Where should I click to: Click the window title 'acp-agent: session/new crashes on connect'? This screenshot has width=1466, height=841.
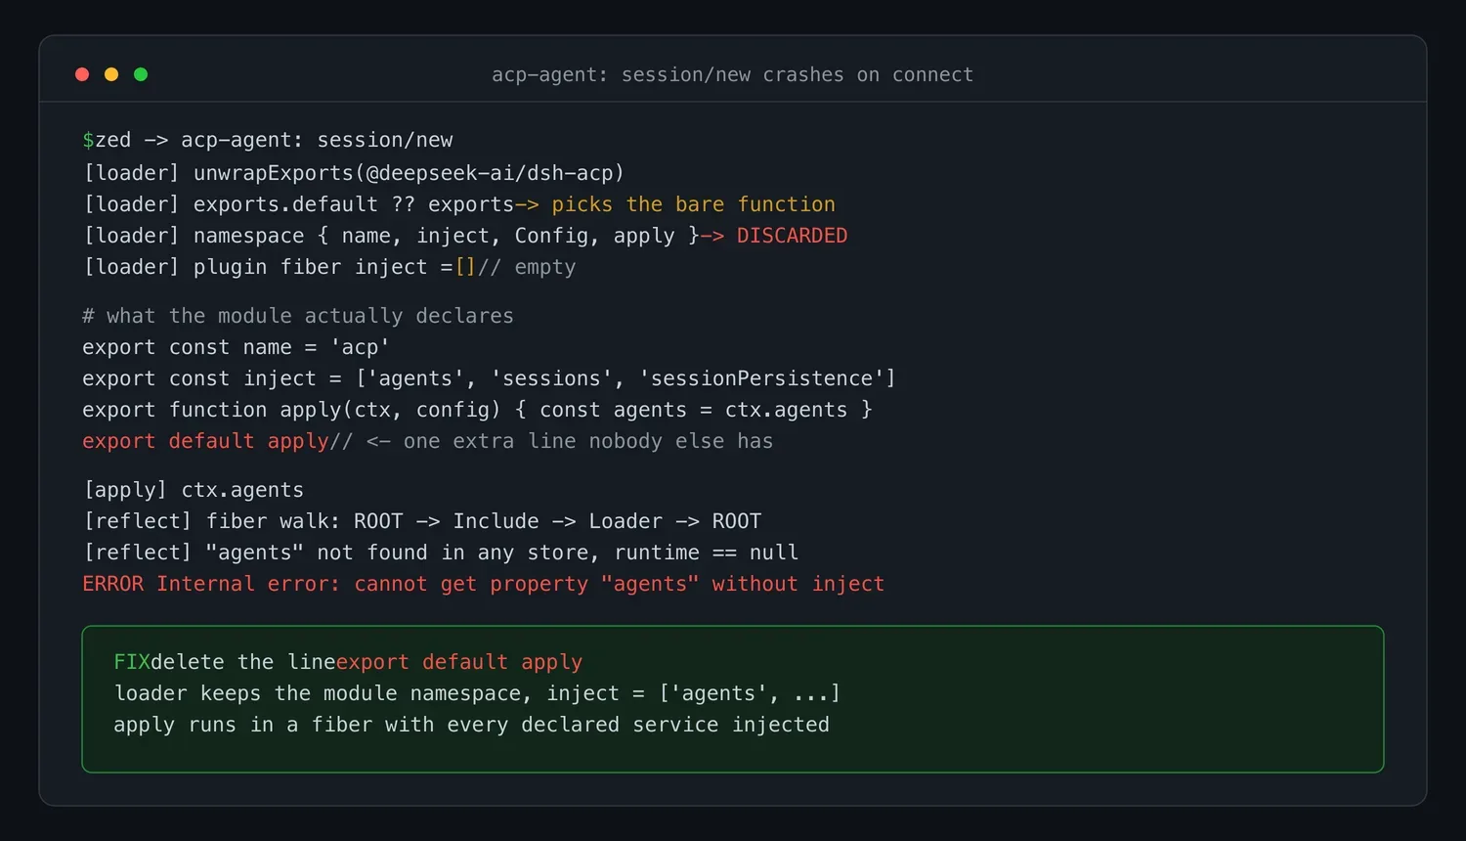pos(732,74)
